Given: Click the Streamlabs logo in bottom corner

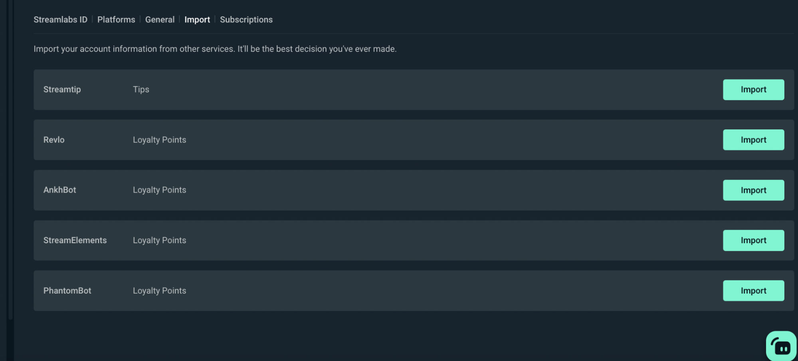Looking at the screenshot, I should pyautogui.click(x=781, y=345).
